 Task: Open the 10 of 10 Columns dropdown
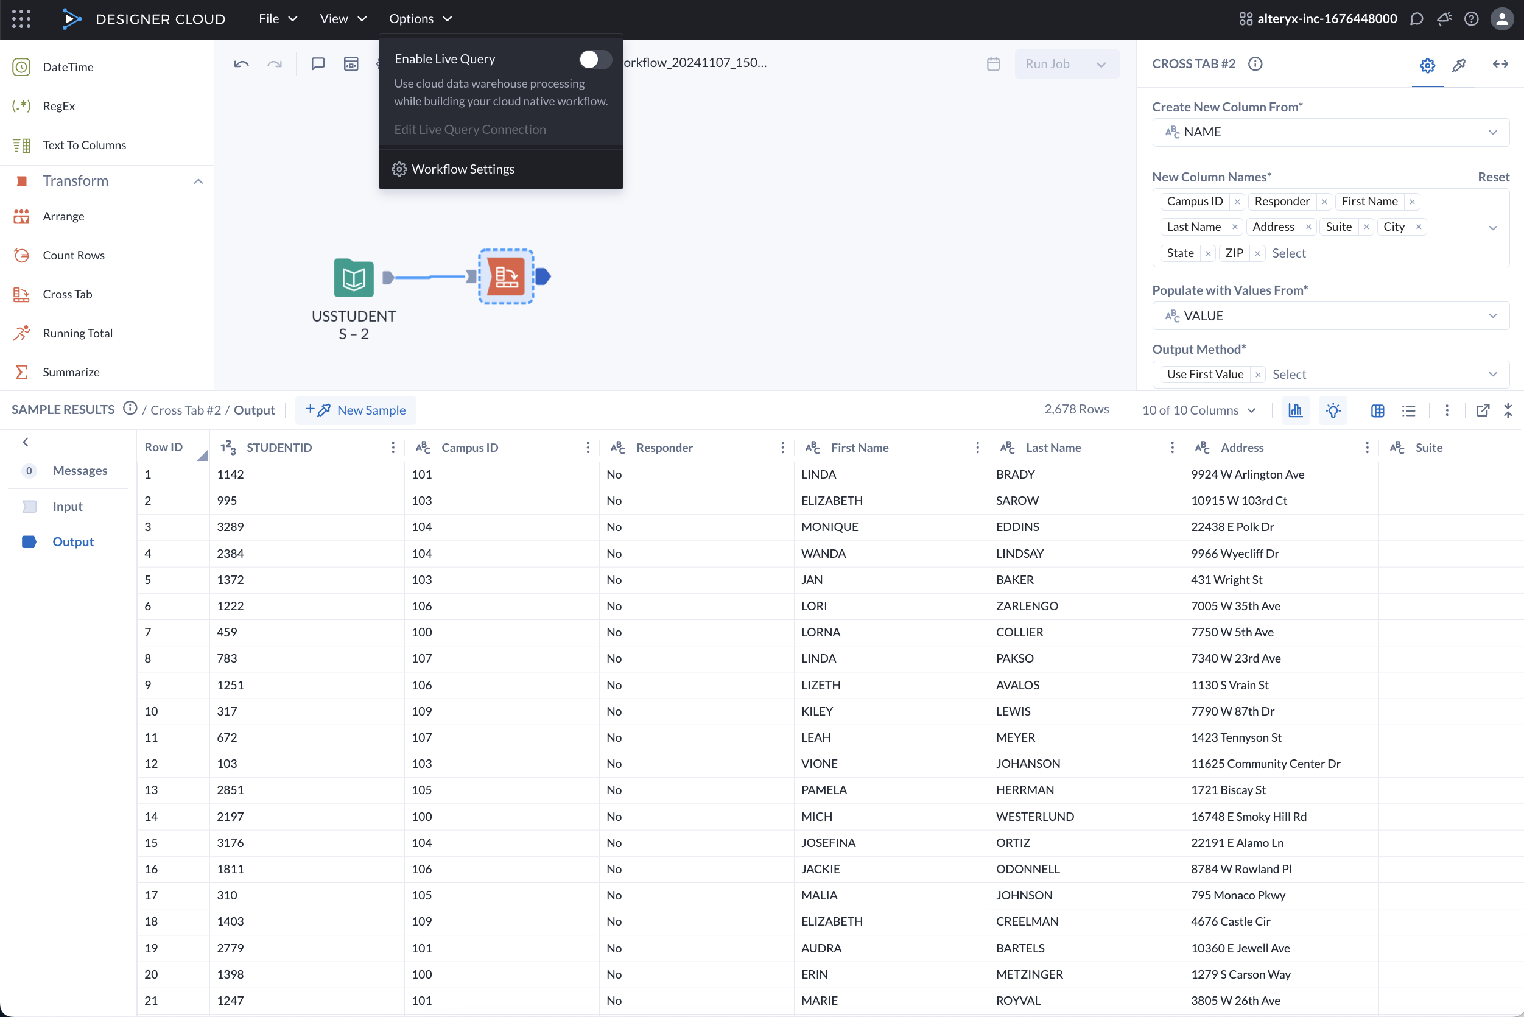1198,410
